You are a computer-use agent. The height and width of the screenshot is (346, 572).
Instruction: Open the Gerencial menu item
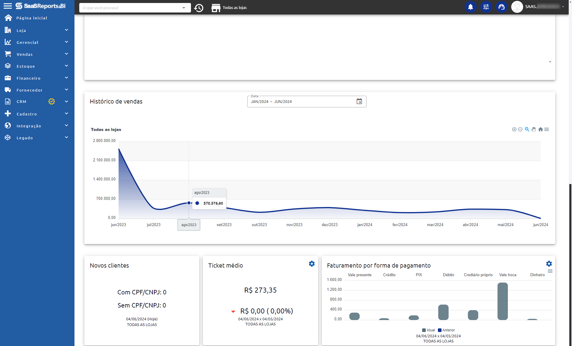(x=37, y=42)
